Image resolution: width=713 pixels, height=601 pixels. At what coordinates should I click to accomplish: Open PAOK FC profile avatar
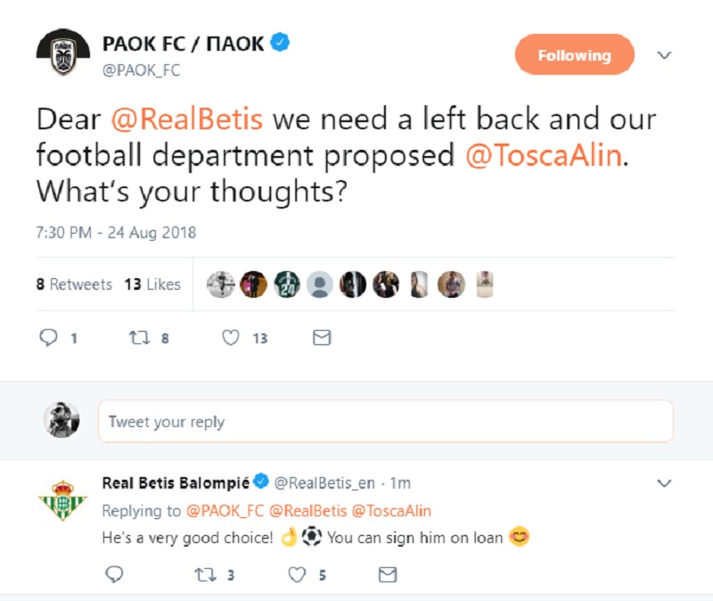click(62, 55)
